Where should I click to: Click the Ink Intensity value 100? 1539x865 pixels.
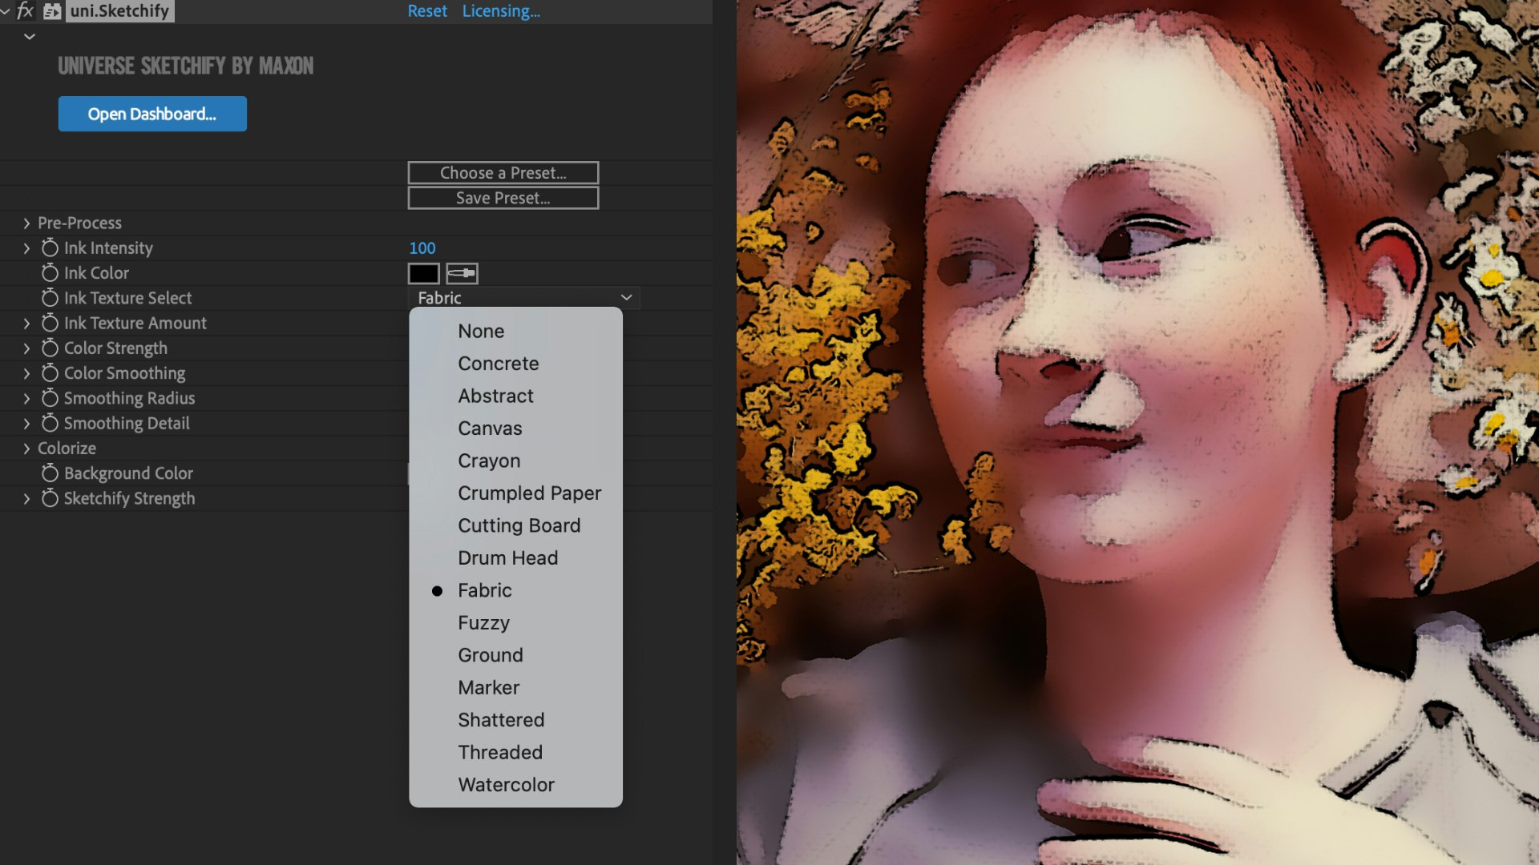422,248
